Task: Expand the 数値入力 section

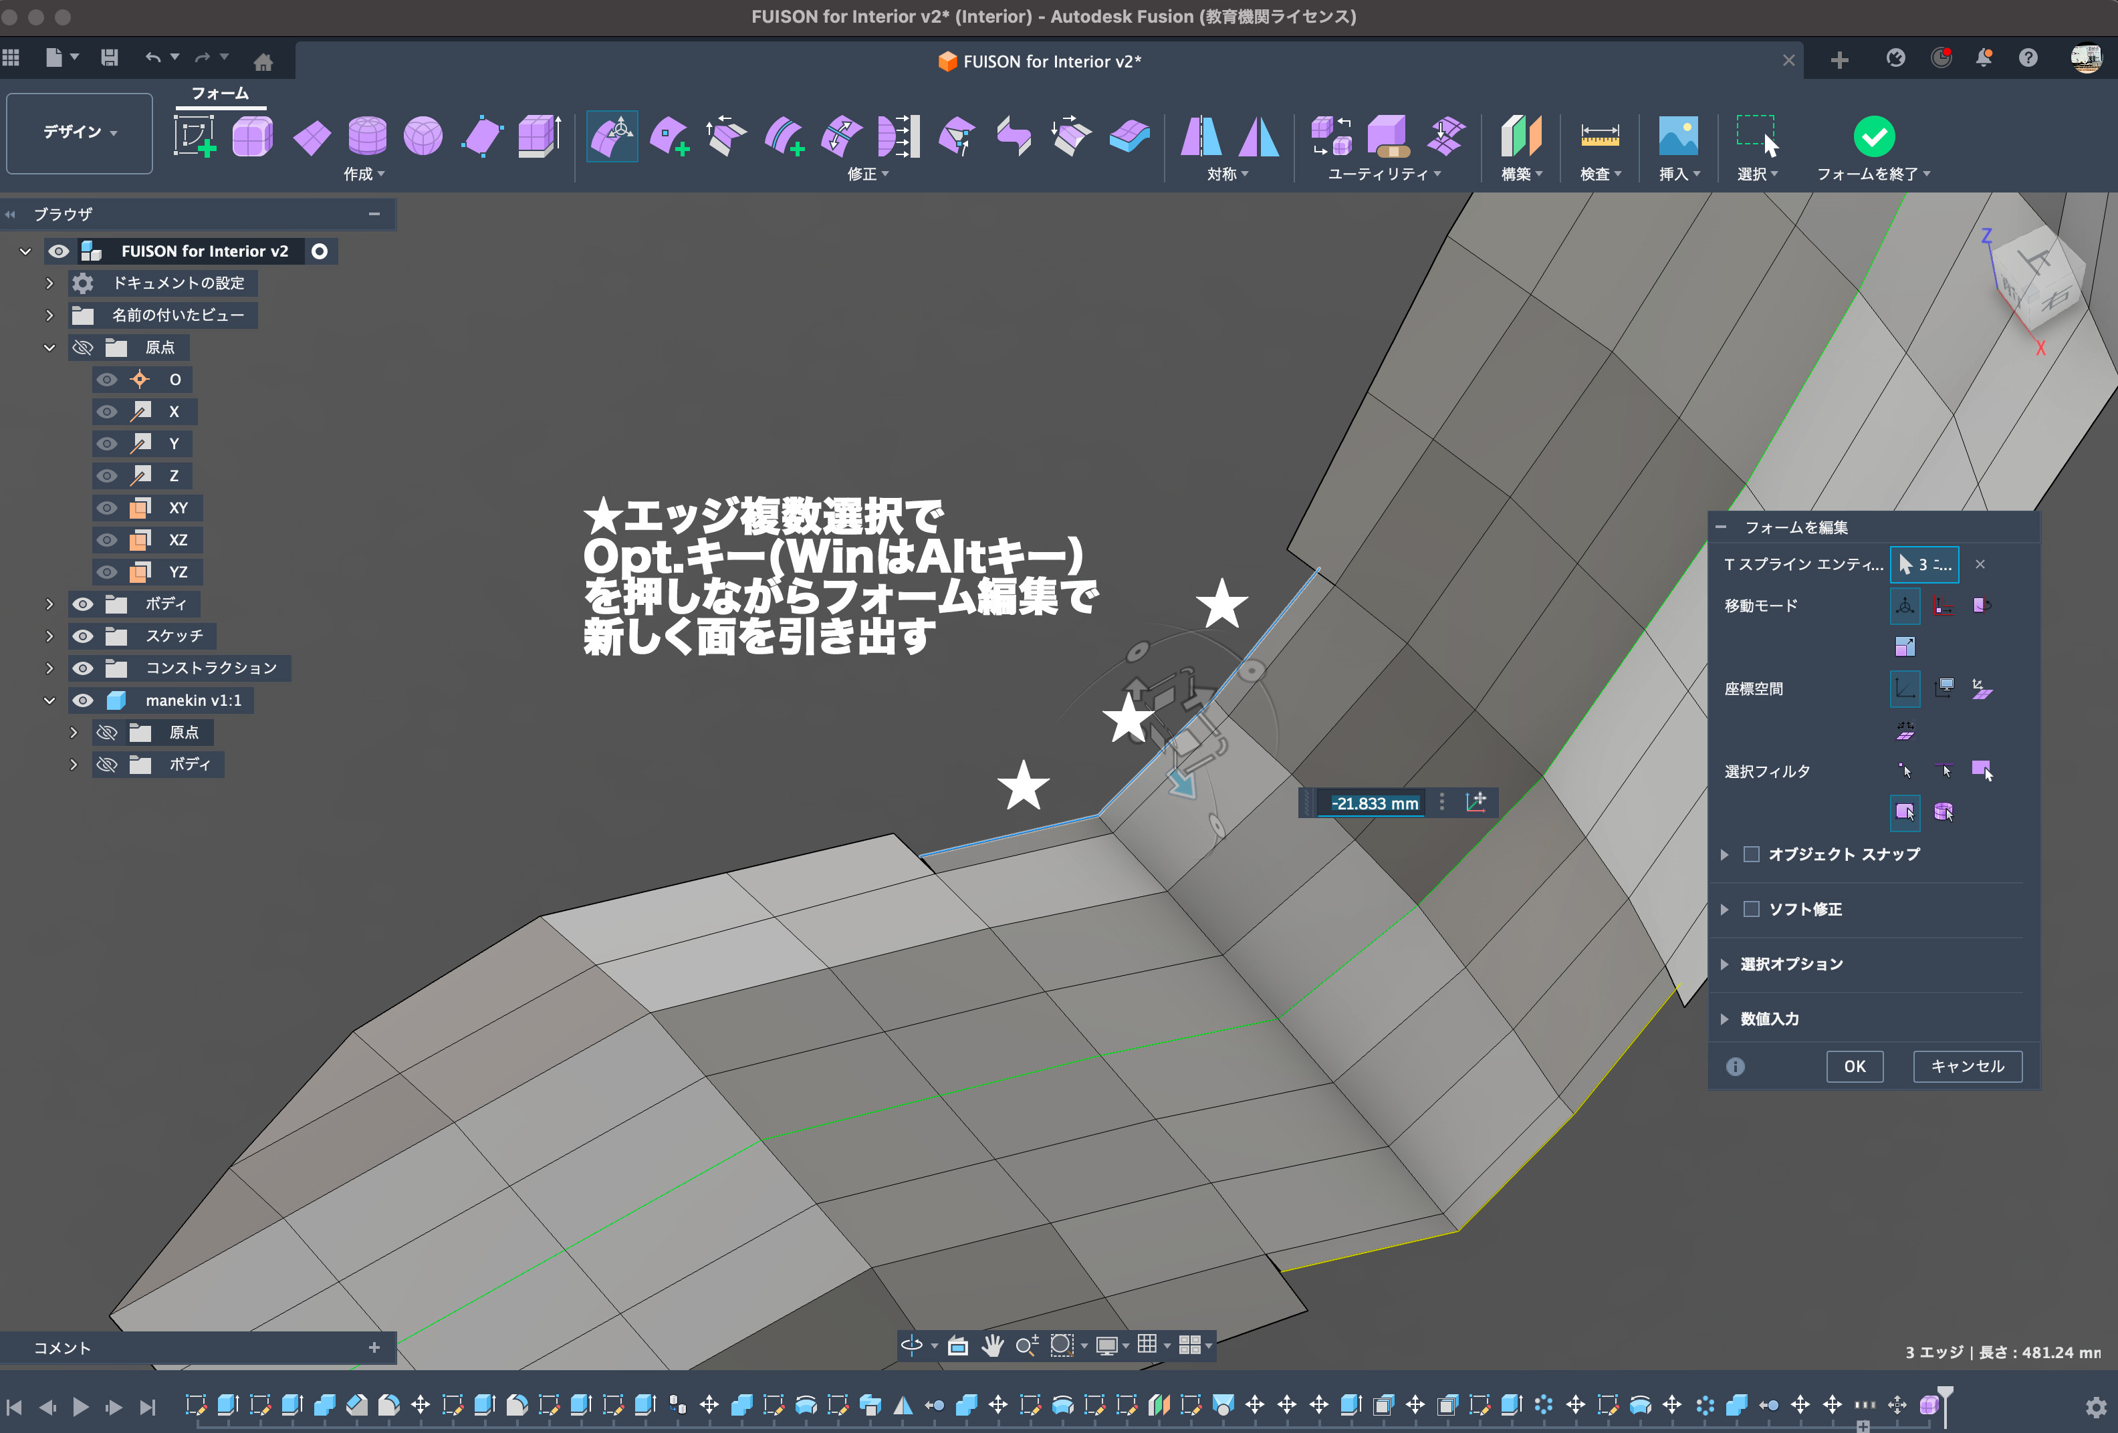Action: pyautogui.click(x=1724, y=1019)
